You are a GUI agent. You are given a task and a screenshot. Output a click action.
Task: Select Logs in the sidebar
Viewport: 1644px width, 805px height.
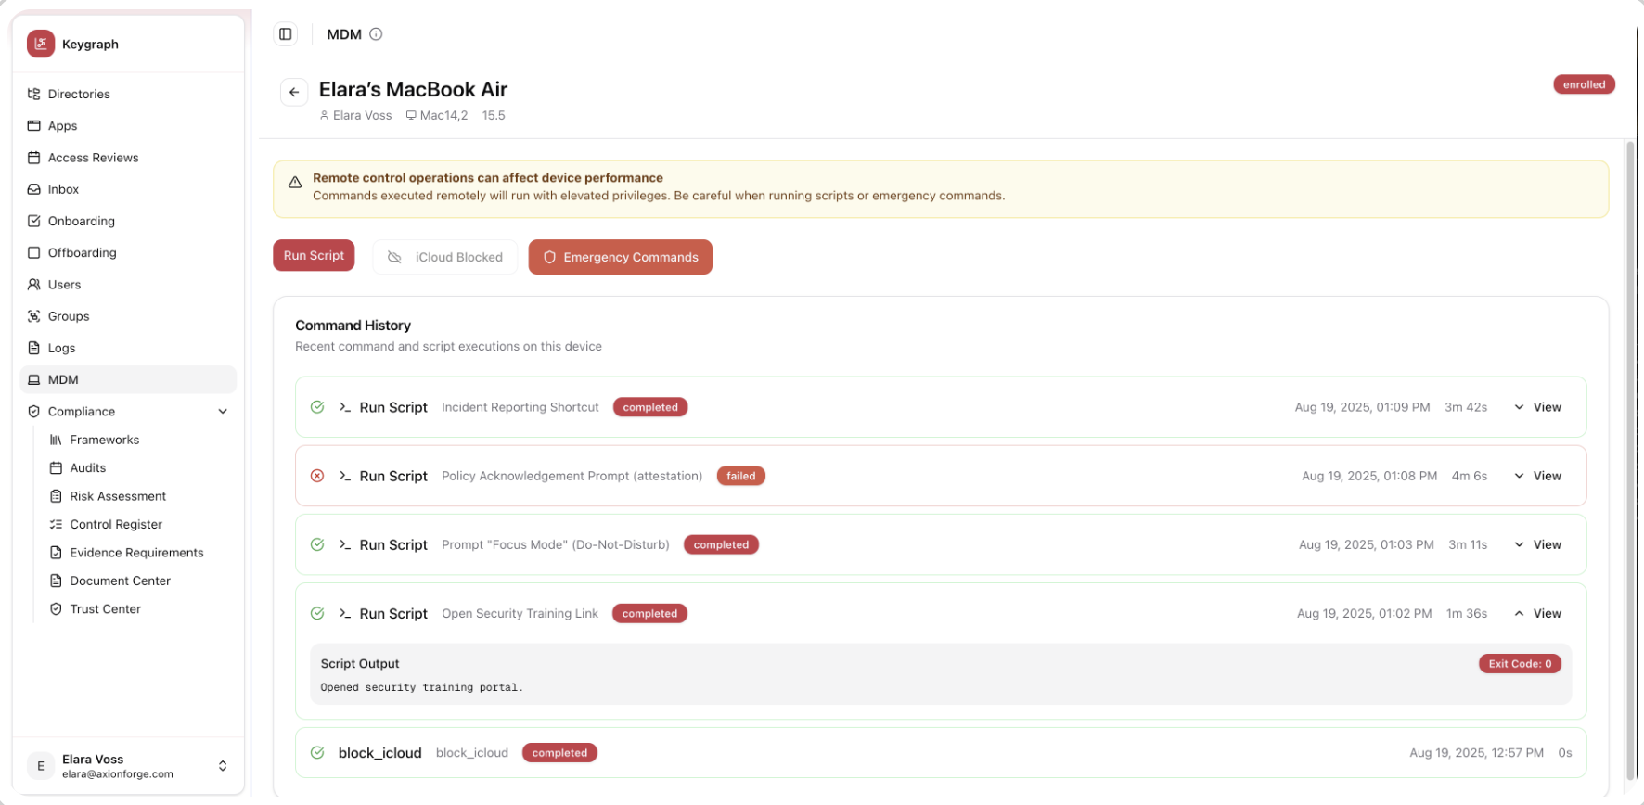pos(128,348)
